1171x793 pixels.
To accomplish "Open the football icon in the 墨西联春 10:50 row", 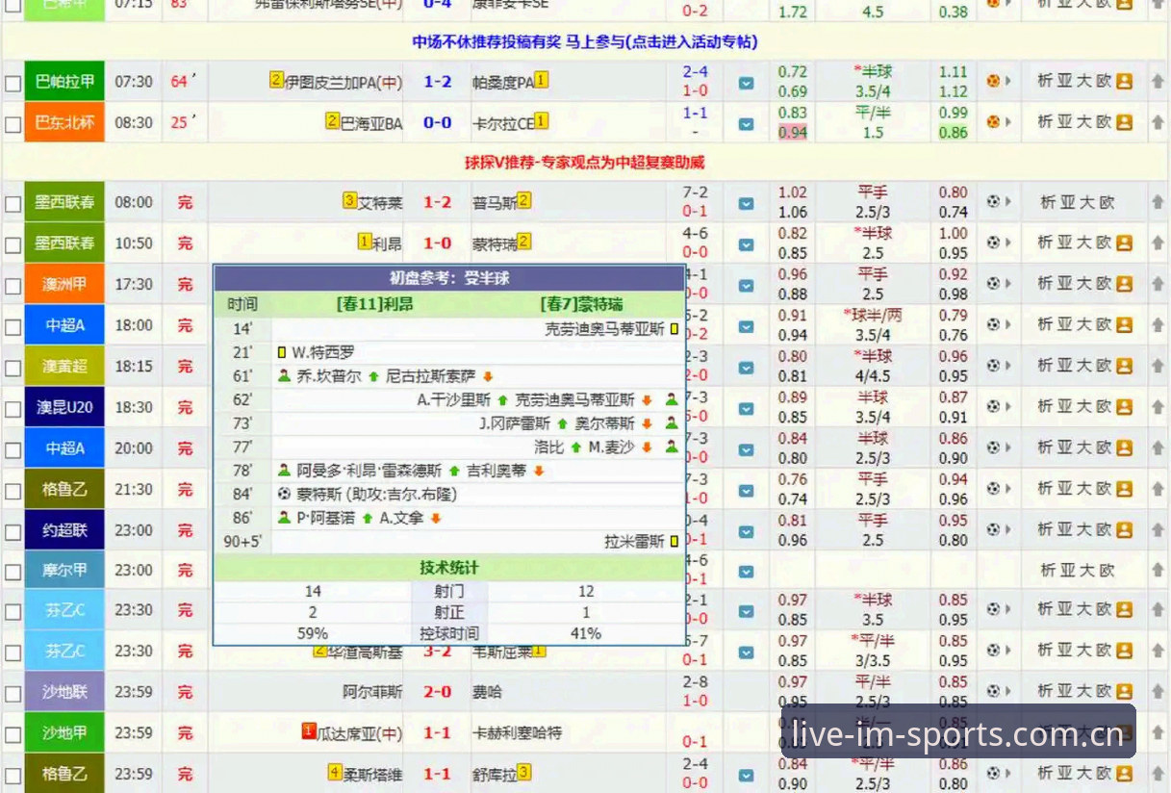I will tap(993, 243).
